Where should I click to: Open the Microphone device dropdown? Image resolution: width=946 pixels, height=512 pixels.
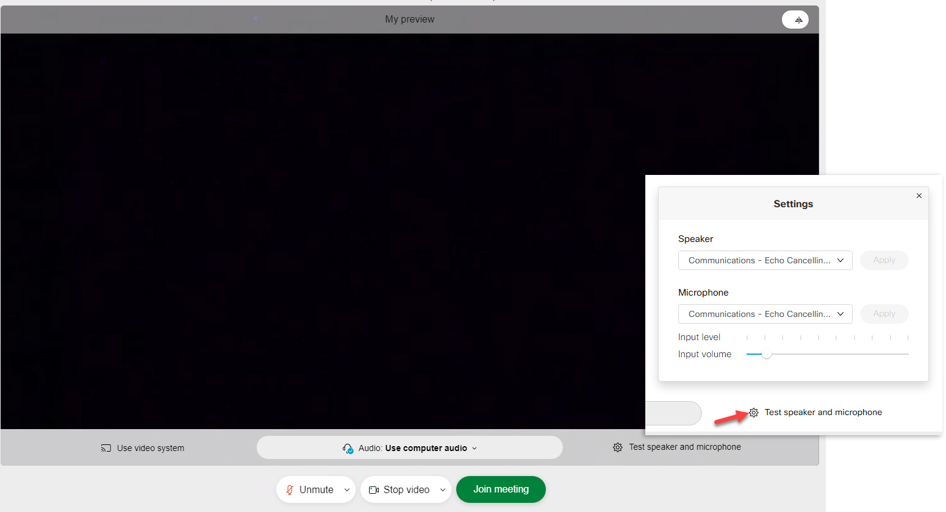(765, 314)
